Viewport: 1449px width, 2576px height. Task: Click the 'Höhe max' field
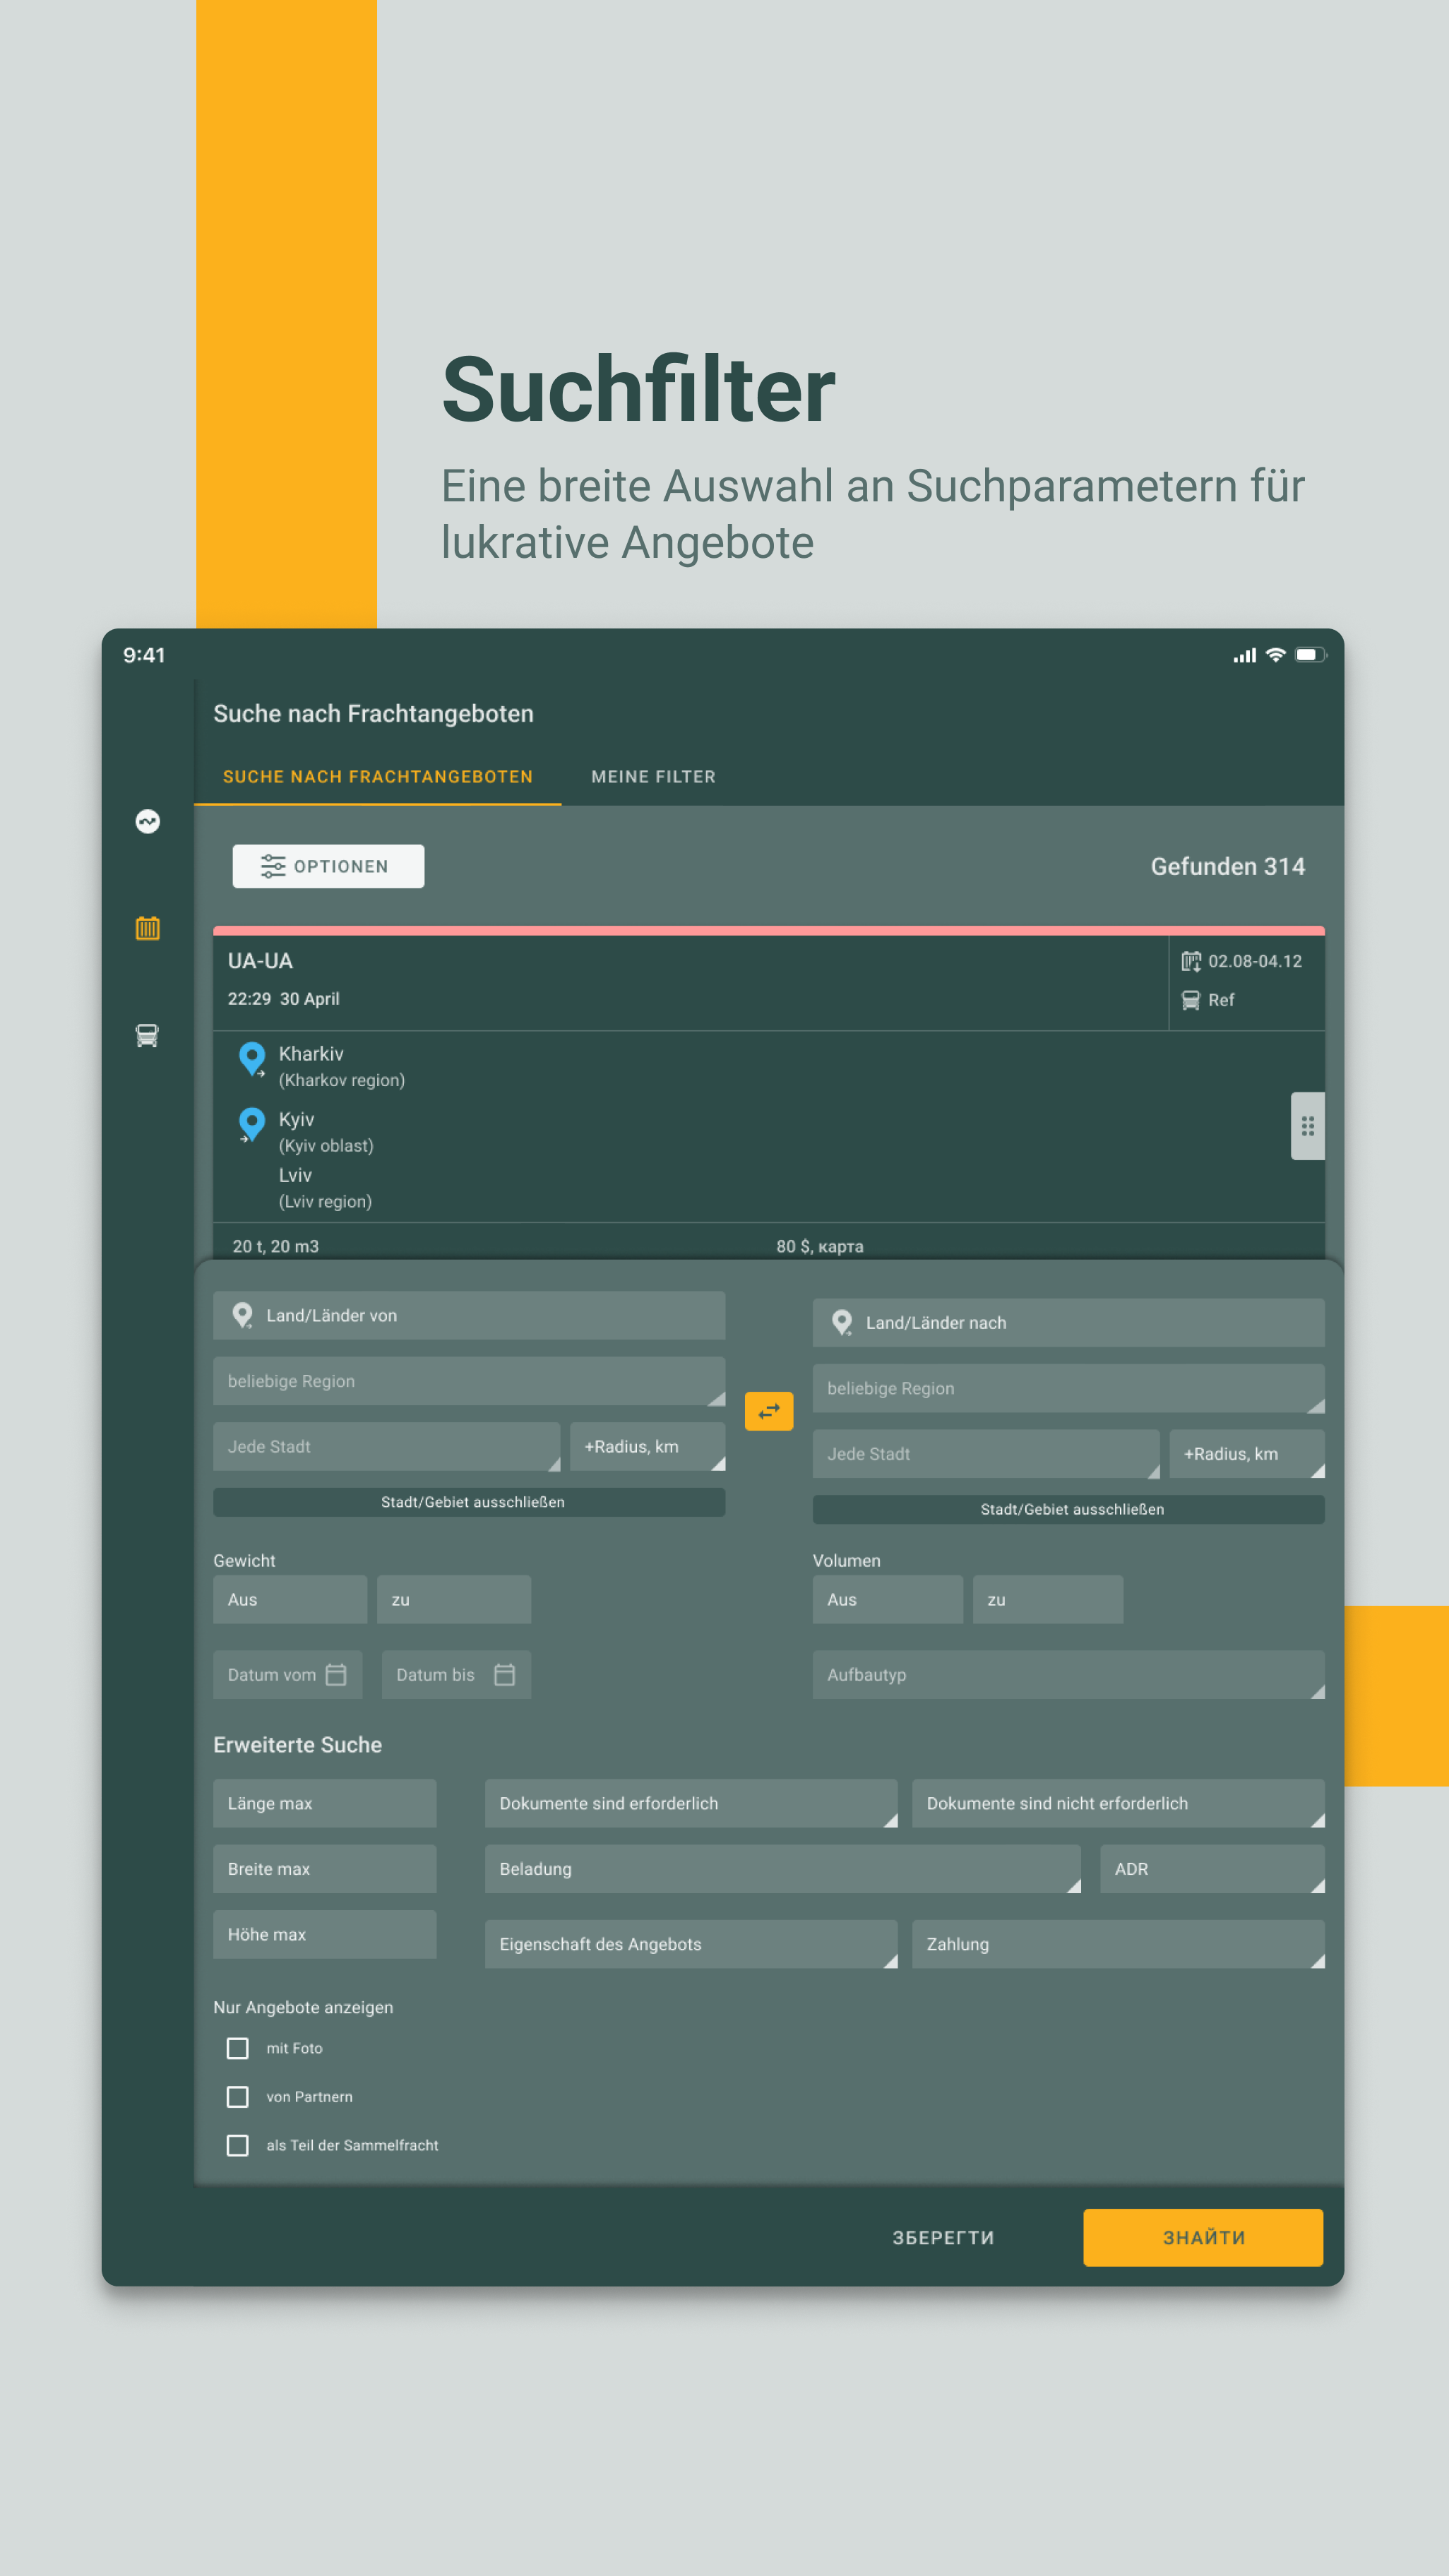pos(324,1934)
